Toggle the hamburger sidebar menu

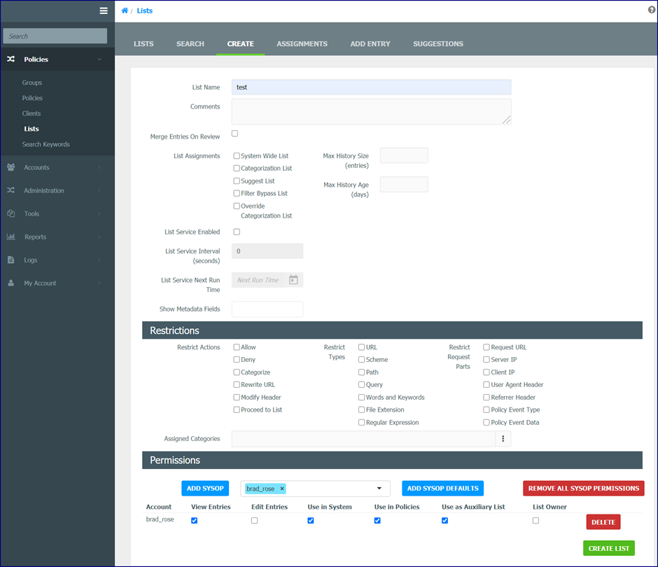tap(103, 11)
